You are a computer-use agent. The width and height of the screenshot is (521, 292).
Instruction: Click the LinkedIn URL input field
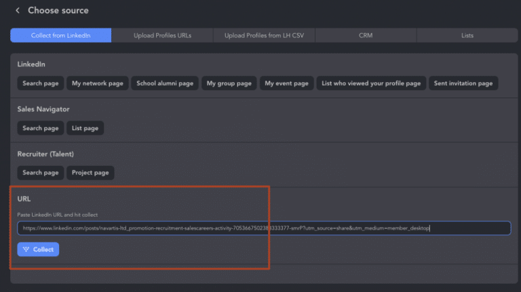point(264,228)
